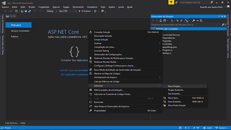This screenshot has height=130, width=231.
Task: Click the repository 'rodol' status bar item
Action: click(208, 128)
